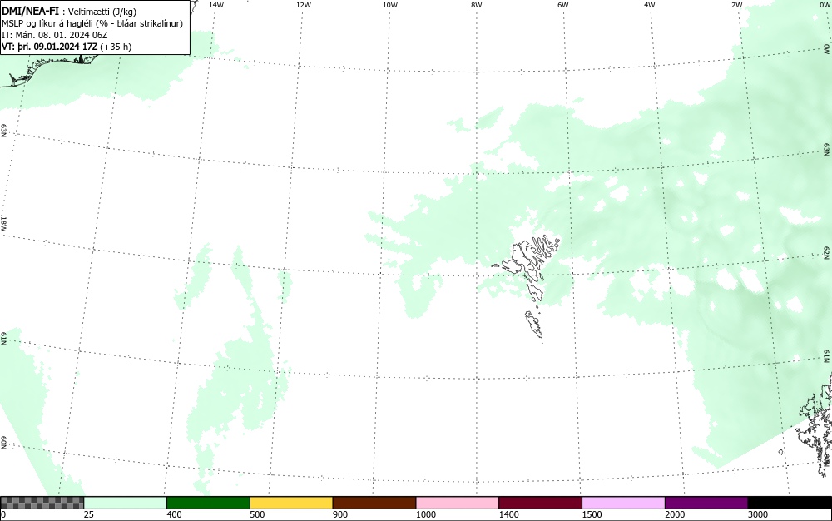
Task: Click the brown 900–1000 legend swatch
Action: (374, 503)
